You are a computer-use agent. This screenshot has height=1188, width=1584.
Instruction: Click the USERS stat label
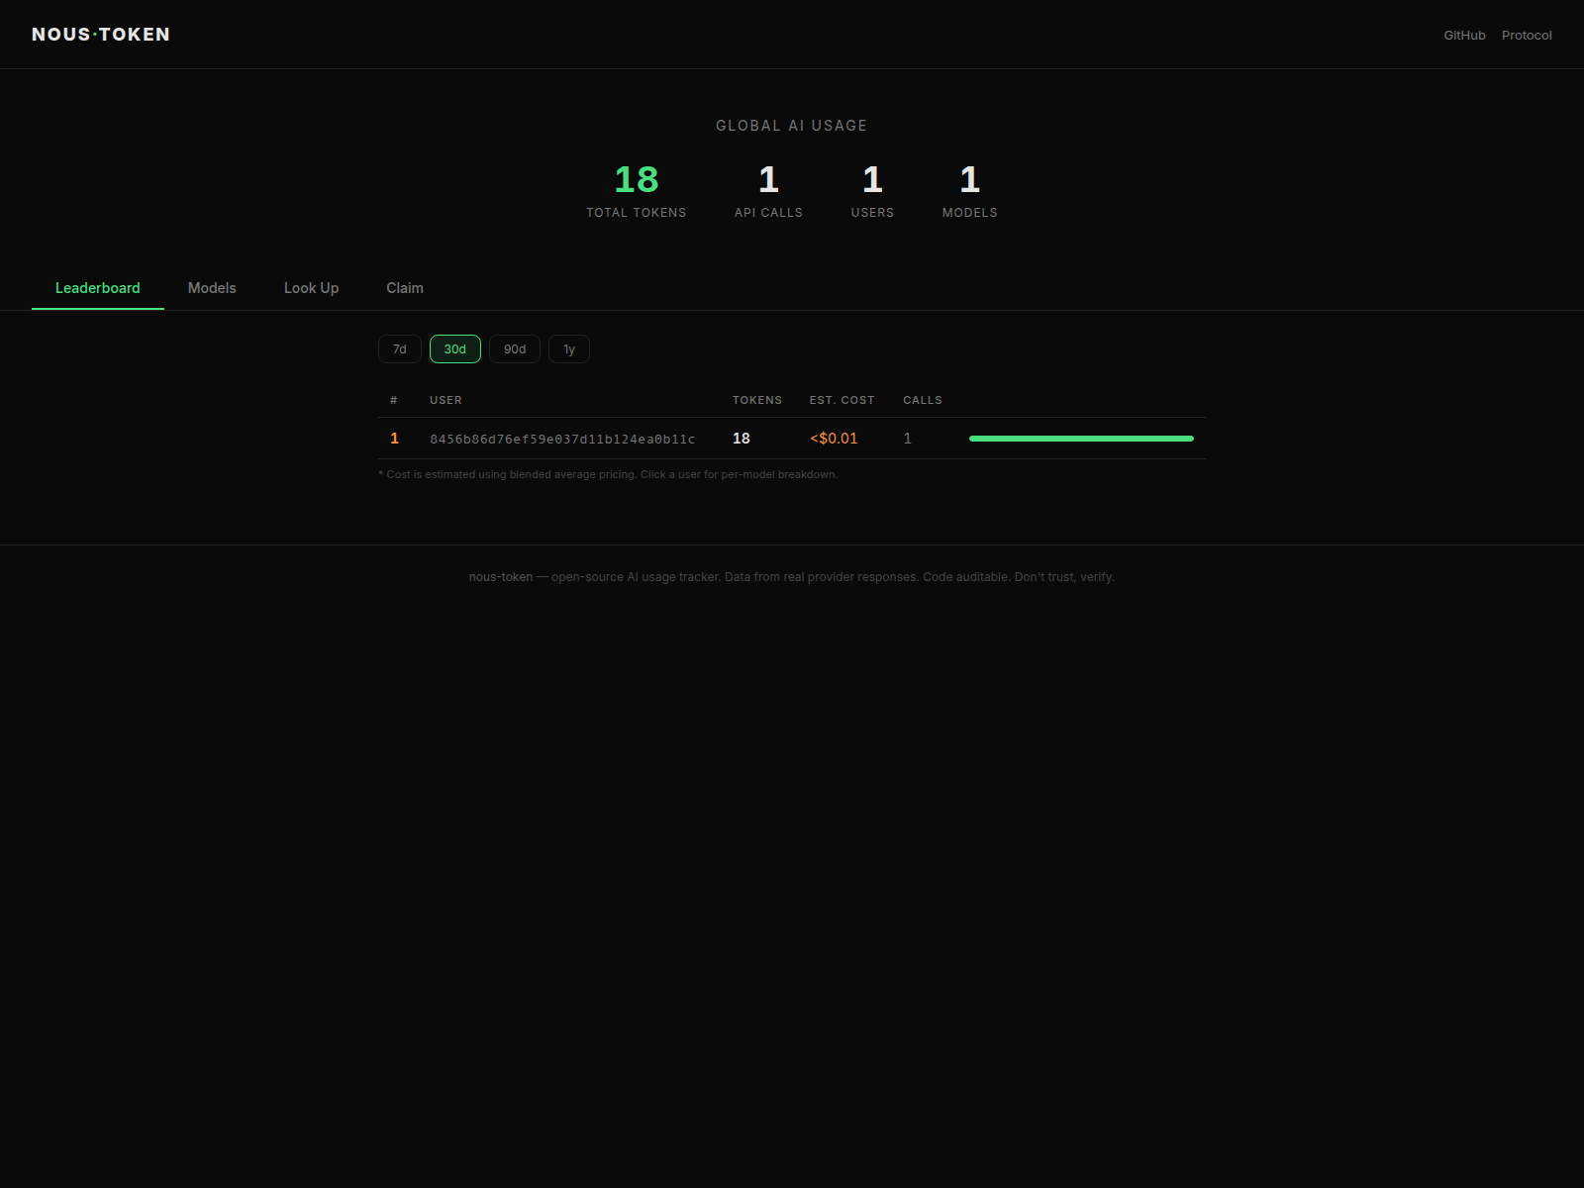point(872,213)
